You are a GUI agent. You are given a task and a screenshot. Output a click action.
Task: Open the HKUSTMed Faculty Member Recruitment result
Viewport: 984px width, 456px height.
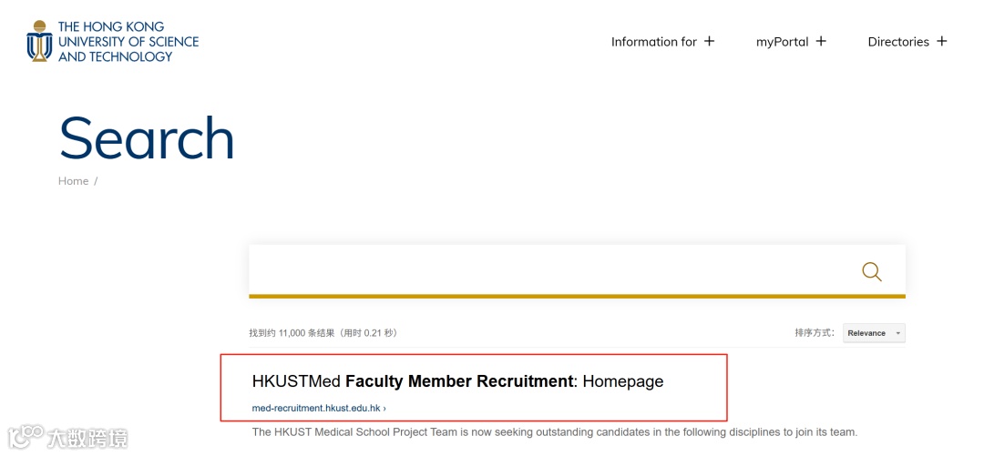point(457,381)
